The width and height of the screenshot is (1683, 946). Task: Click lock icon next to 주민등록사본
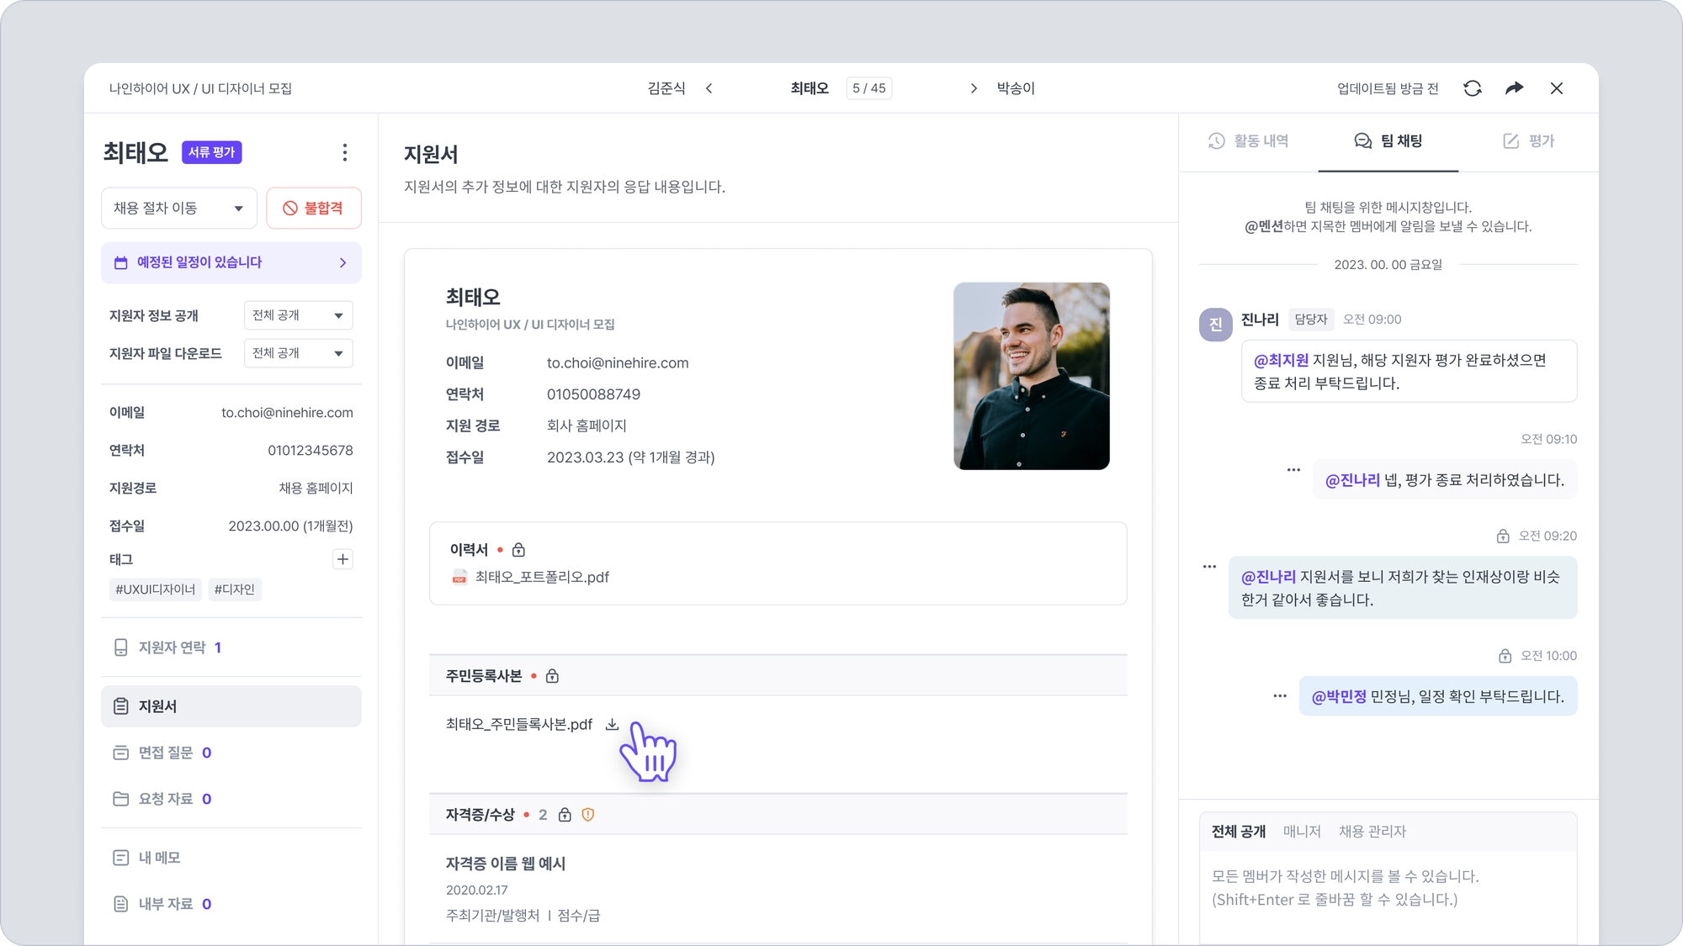(552, 676)
